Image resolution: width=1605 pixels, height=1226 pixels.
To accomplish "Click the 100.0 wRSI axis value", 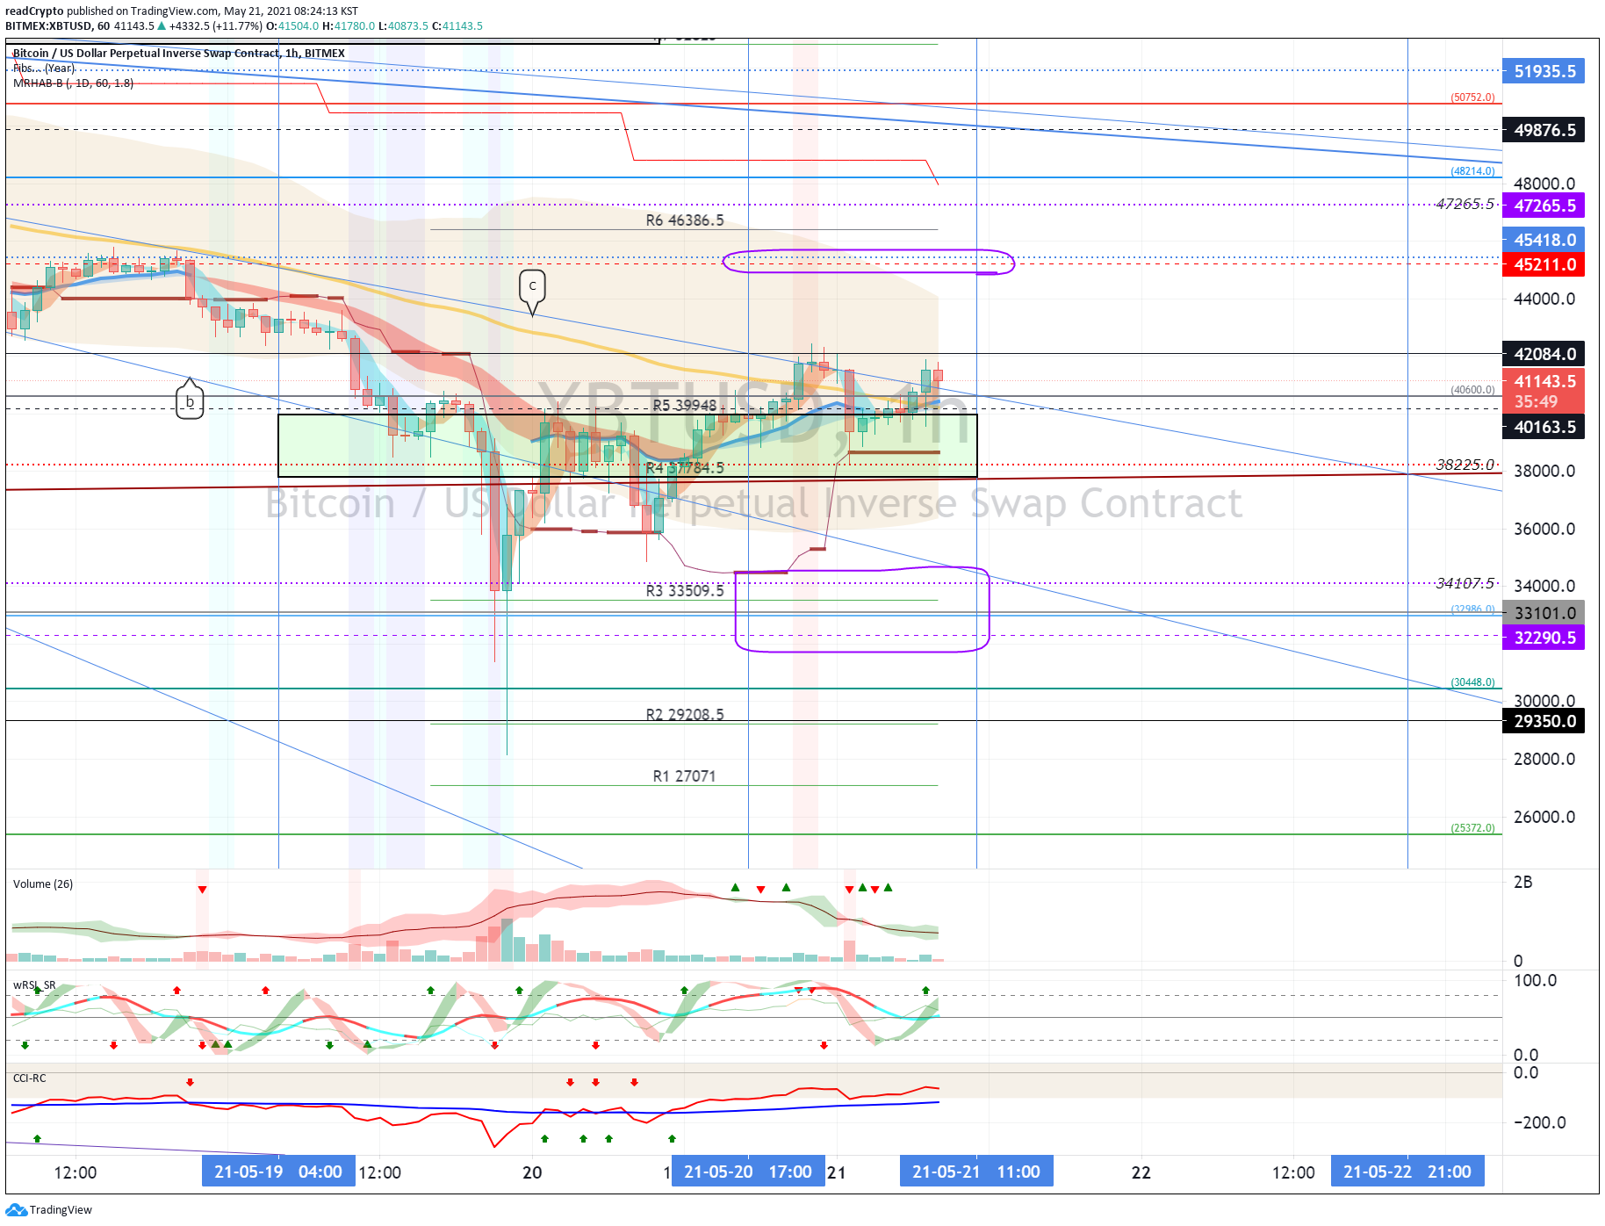I will [x=1536, y=980].
